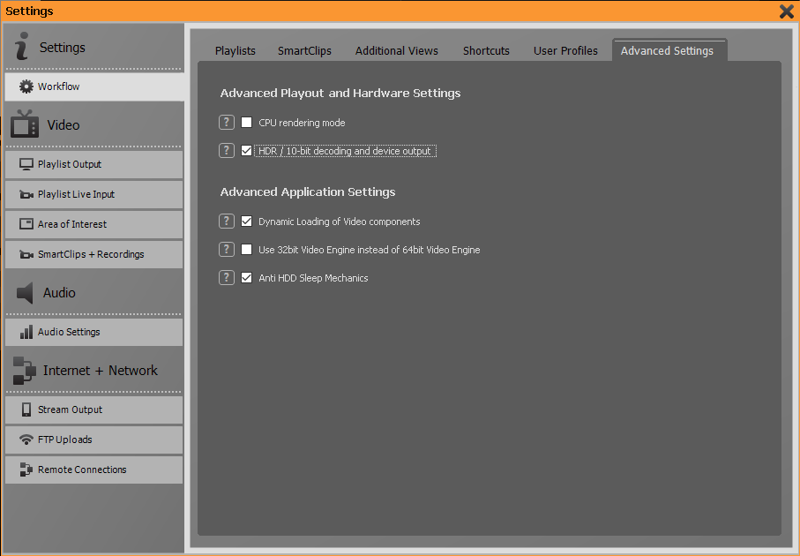Click the 'CPU rendering mode' label
Viewport: 800px width, 556px height.
pyautogui.click(x=302, y=123)
